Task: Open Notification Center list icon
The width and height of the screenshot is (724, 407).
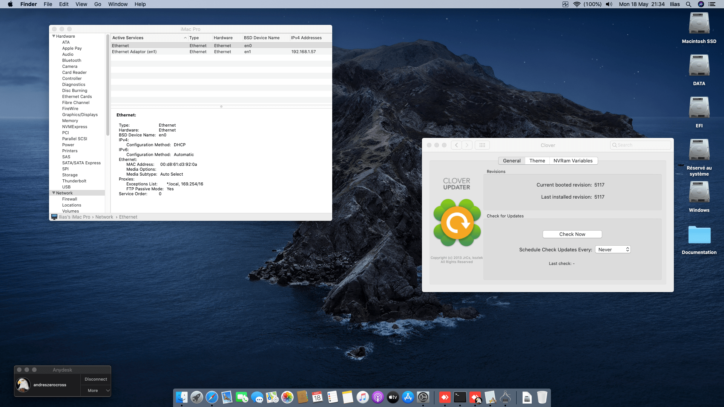Action: coord(712,4)
